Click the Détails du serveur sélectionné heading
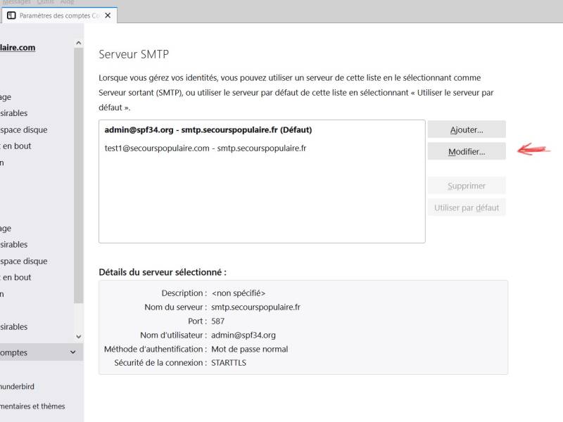Image resolution: width=563 pixels, height=422 pixels. [163, 272]
